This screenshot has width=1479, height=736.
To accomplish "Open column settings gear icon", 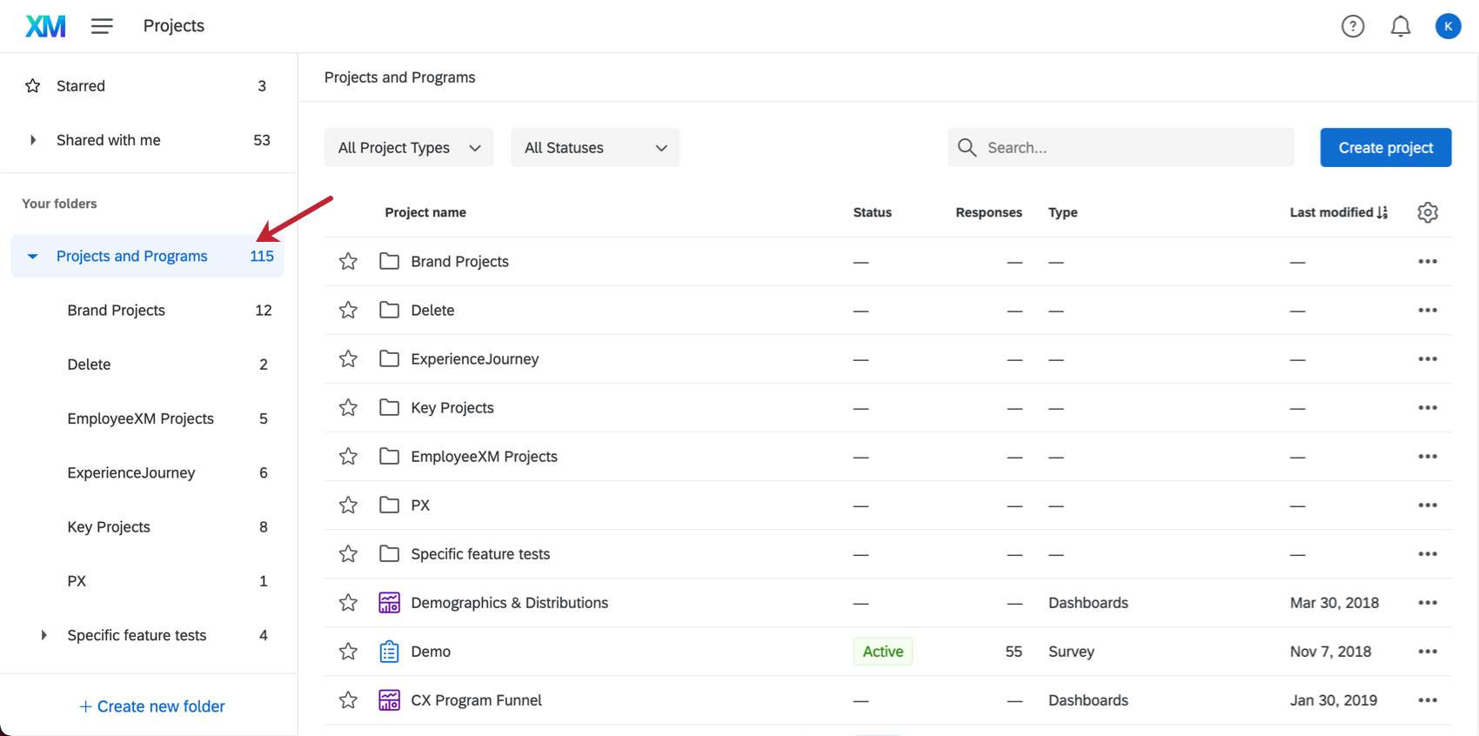I will (1427, 212).
